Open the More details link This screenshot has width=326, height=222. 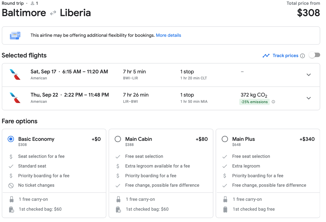click(168, 35)
